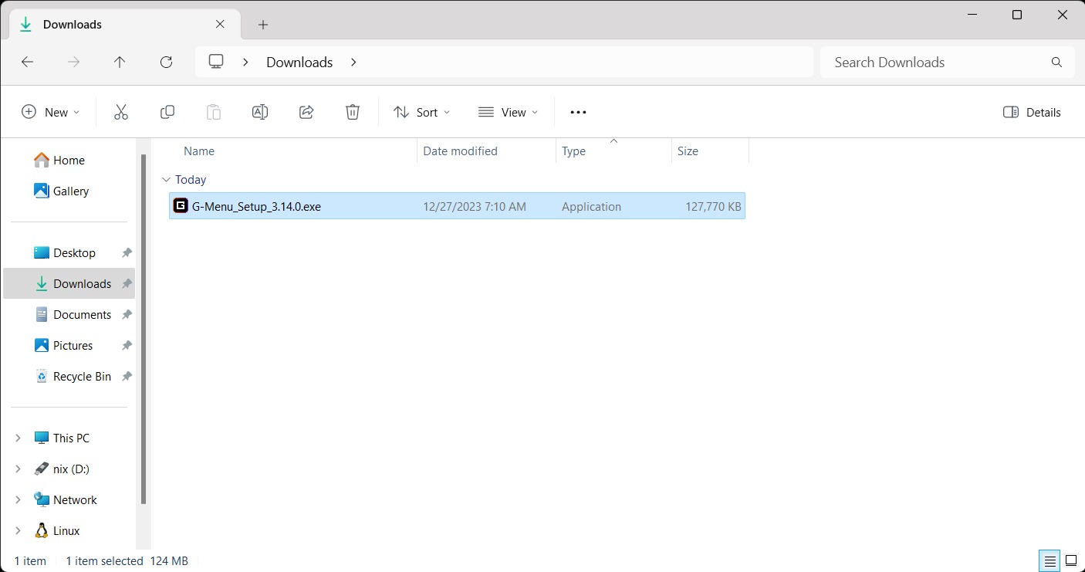The width and height of the screenshot is (1085, 572).
Task: Click the G-Menu Setup file icon
Action: [x=181, y=206]
